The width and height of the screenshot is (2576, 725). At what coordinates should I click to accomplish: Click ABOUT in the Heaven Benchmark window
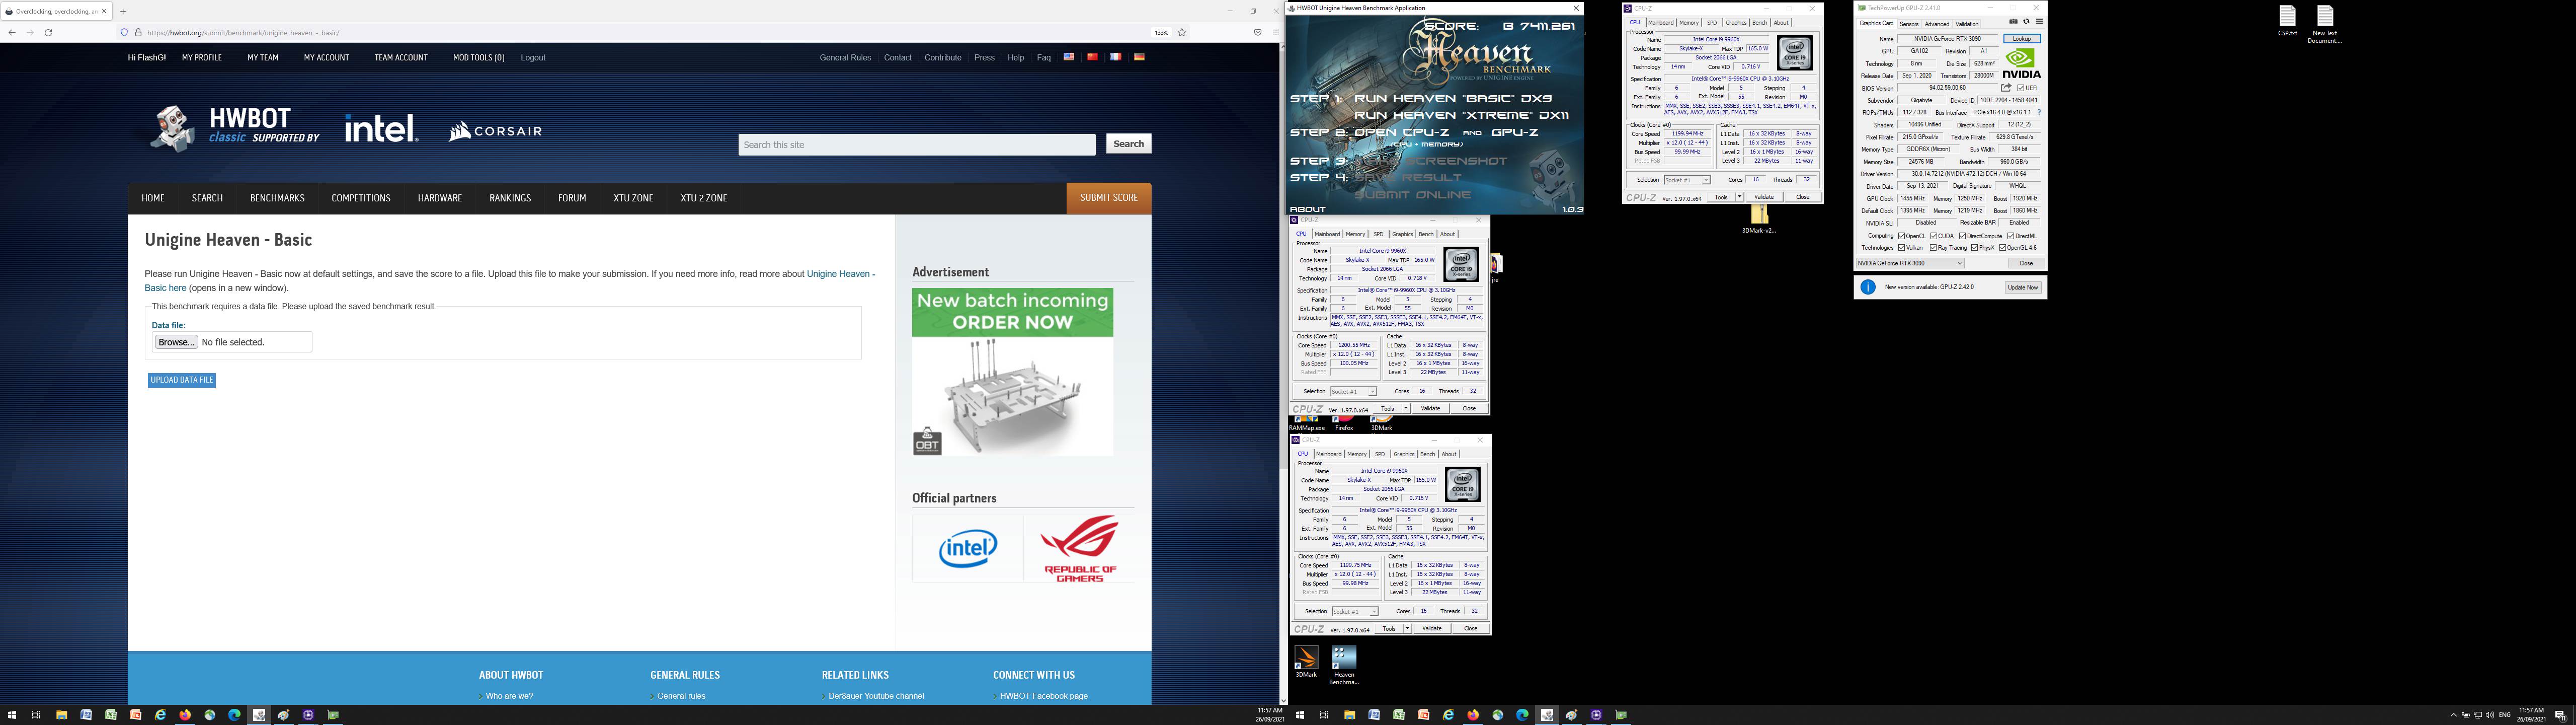coord(1308,209)
